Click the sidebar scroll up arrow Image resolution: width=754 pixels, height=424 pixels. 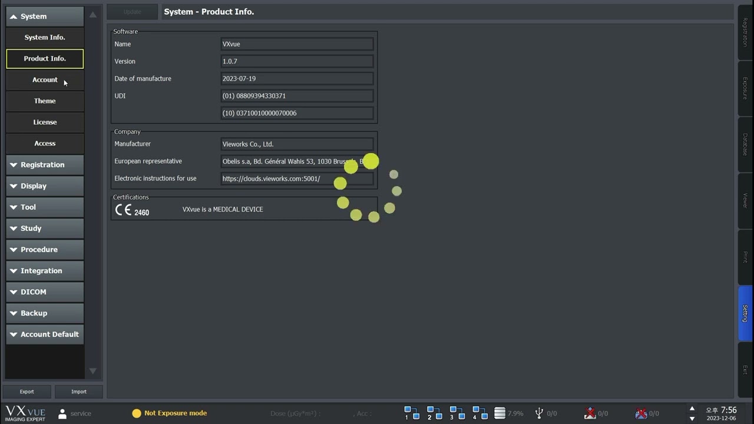(x=93, y=15)
